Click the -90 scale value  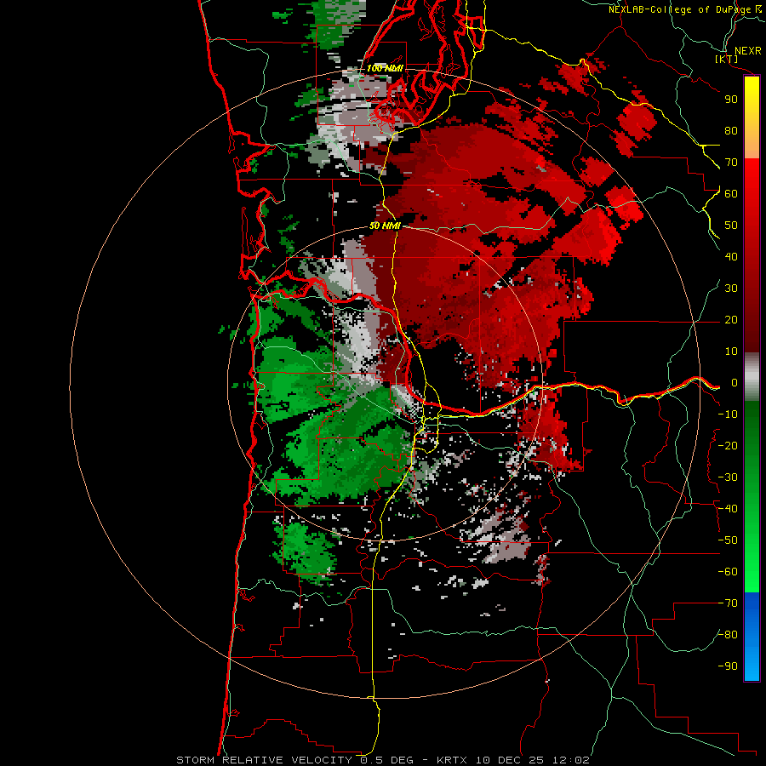[728, 666]
